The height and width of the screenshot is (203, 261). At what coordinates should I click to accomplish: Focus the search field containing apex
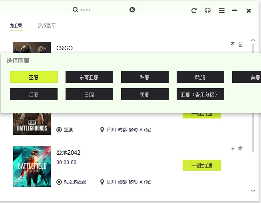(104, 10)
